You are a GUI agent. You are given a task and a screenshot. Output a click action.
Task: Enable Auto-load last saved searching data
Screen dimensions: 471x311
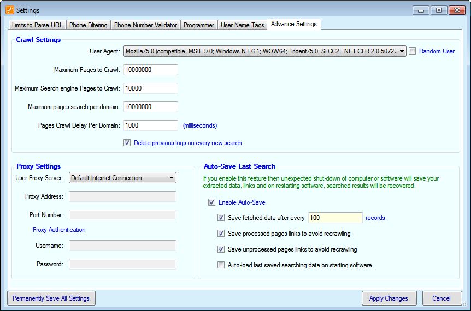[221, 265]
